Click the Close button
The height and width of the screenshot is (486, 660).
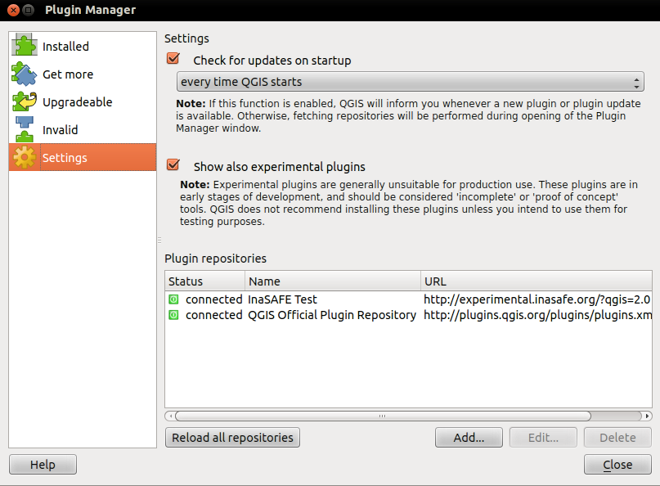(617, 464)
